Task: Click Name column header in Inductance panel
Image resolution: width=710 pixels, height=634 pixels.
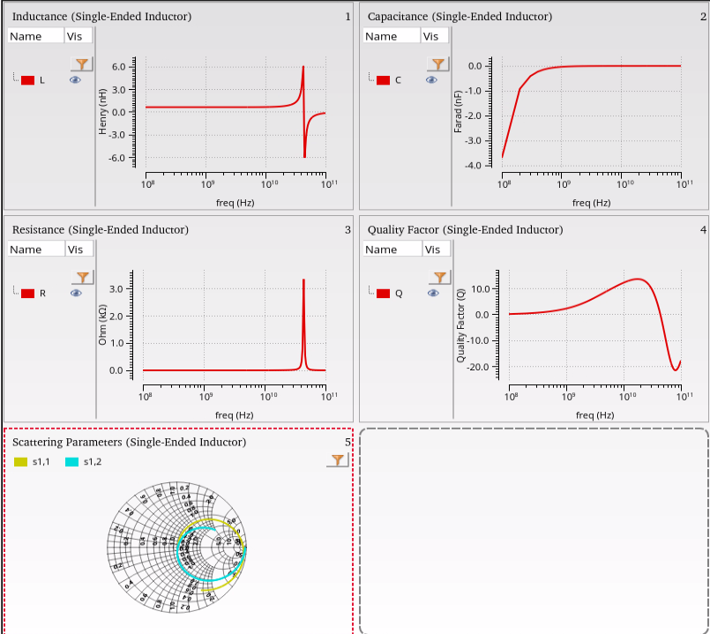Action: click(36, 36)
